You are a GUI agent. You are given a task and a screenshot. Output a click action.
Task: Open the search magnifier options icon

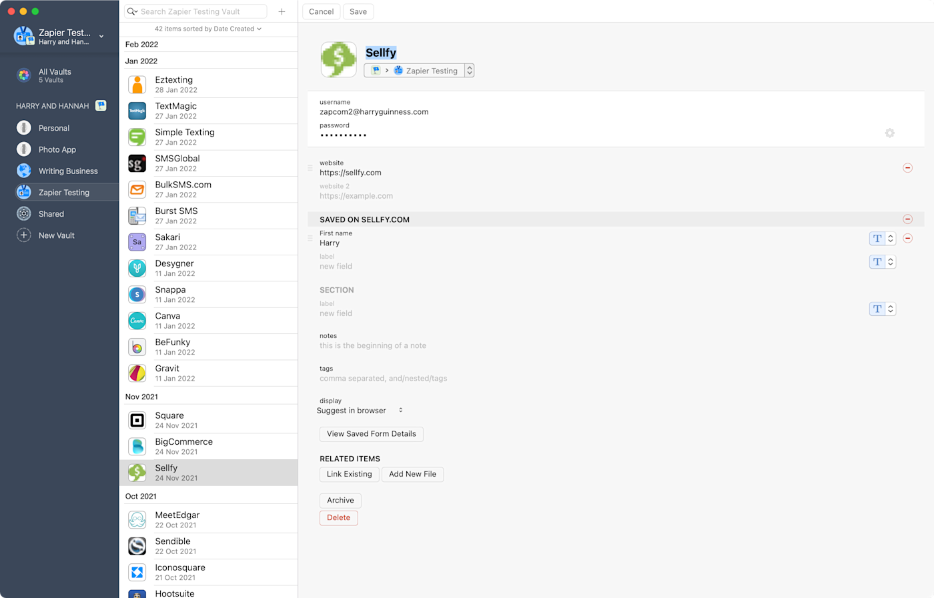(x=132, y=11)
